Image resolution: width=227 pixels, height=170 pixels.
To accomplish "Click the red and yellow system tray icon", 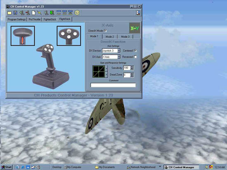I will tap(211, 167).
